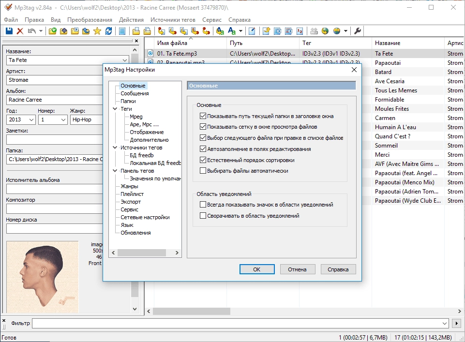Click the Mp3tag app icon in title bar
This screenshot has width=465, height=342.
pos(8,7)
